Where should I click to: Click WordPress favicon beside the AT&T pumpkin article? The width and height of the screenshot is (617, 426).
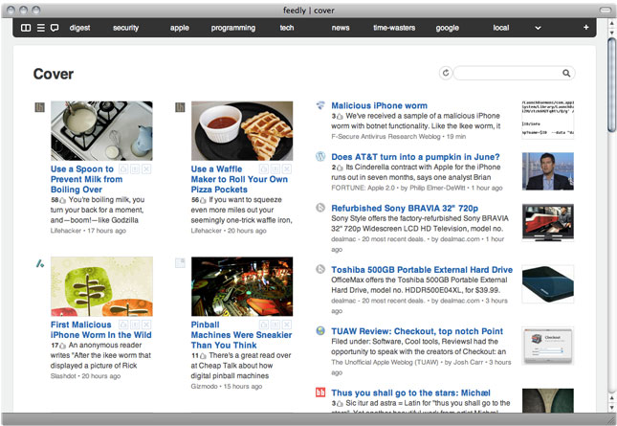point(320,156)
